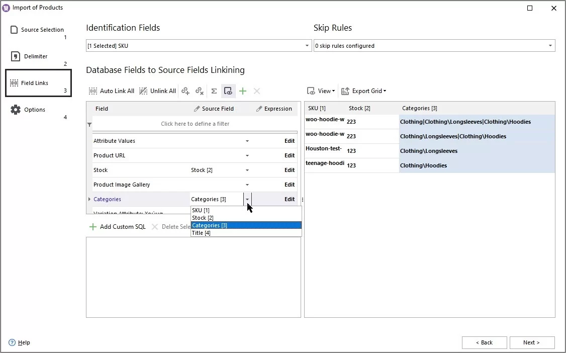Click Auto Link All button
Screen dimensions: 566x353
[x=112, y=91]
